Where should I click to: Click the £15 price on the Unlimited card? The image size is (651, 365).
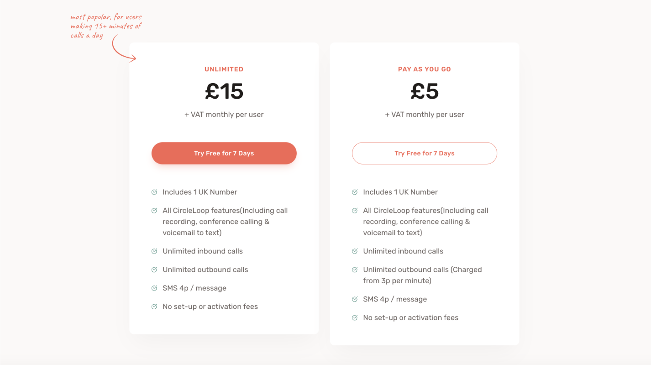coord(224,91)
